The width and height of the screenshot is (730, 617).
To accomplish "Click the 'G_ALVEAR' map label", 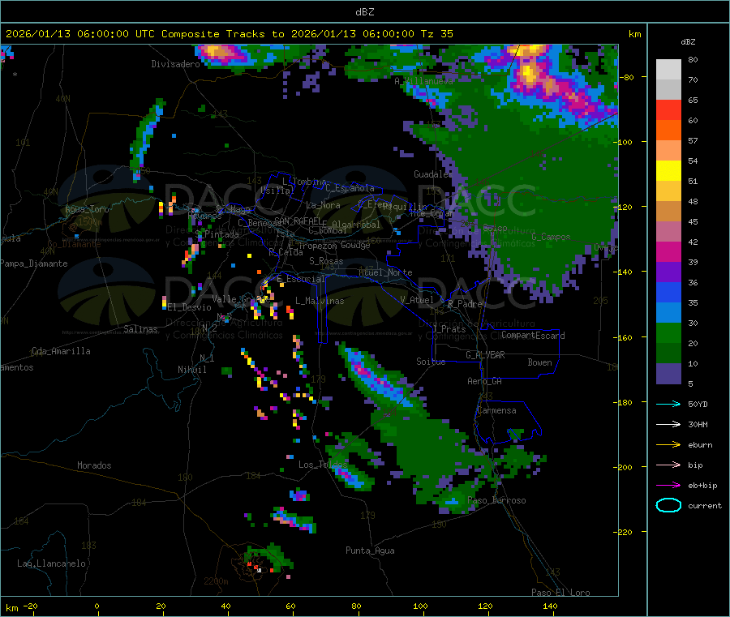I will point(485,355).
